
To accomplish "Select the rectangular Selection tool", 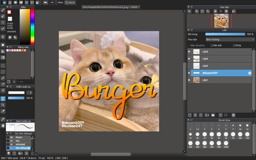I will tap(3, 66).
